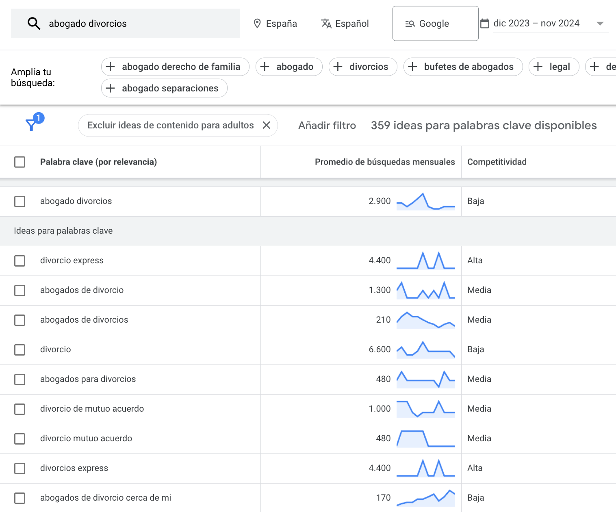Change the España location setting
This screenshot has height=512, width=616.
(x=275, y=24)
